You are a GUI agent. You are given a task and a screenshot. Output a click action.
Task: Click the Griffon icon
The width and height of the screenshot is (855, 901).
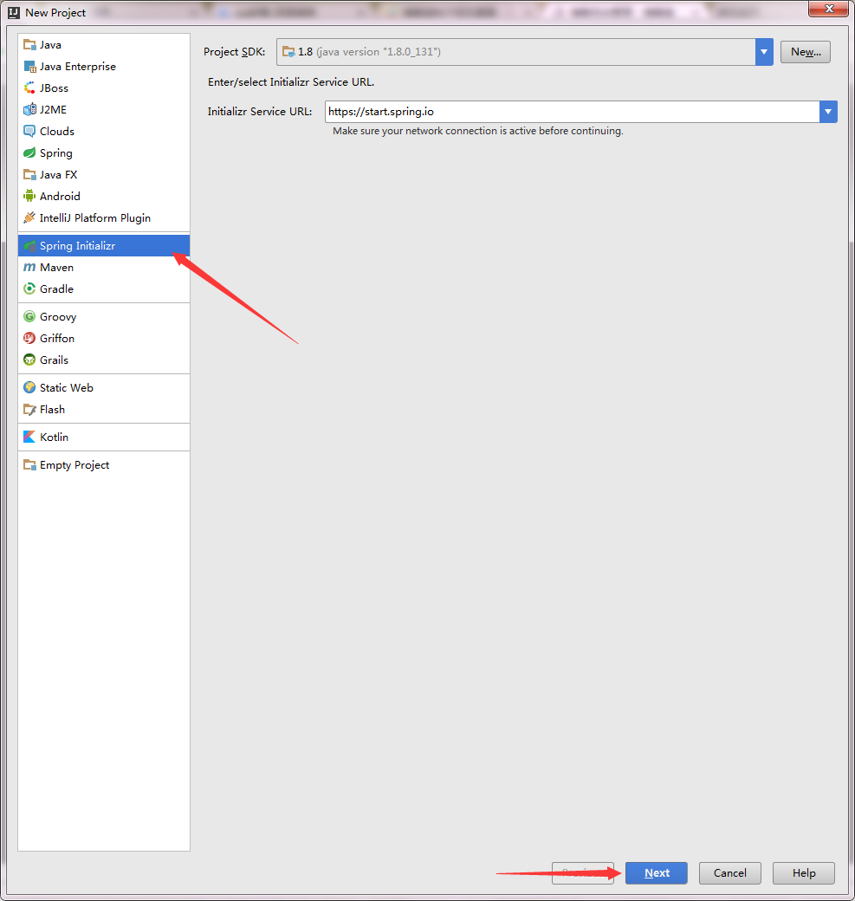click(x=29, y=339)
